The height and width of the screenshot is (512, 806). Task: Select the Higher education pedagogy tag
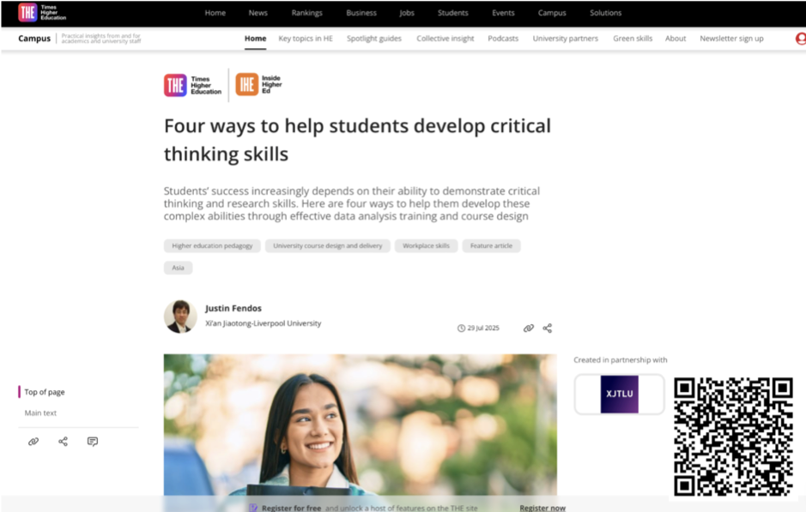pos(212,246)
